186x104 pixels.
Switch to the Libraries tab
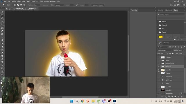pos(160,10)
